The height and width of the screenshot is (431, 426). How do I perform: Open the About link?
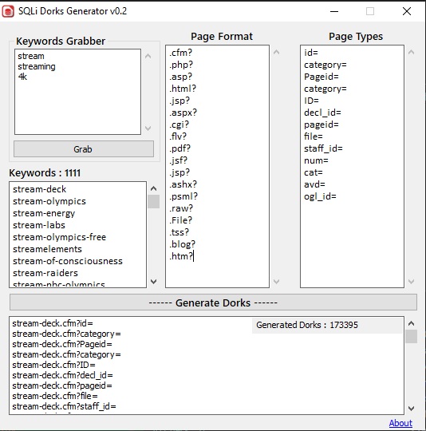tap(400, 423)
